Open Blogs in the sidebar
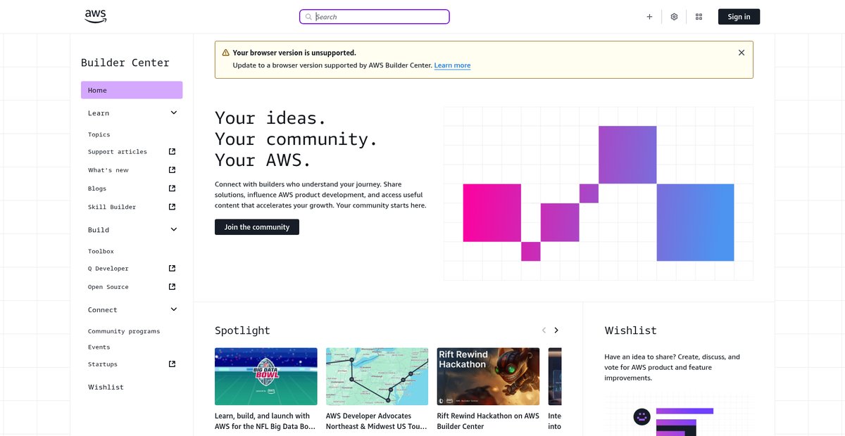The image size is (845, 436). point(97,188)
